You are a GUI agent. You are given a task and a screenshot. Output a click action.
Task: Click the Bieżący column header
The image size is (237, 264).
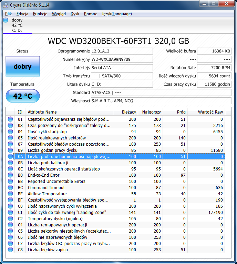125,112
